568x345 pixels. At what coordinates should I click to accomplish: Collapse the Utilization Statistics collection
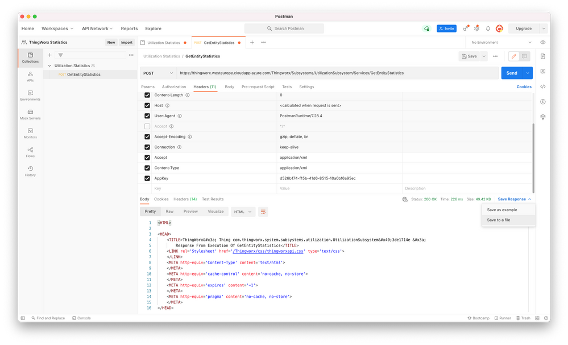point(49,65)
